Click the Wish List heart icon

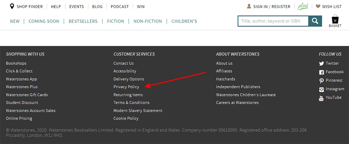(318, 6)
